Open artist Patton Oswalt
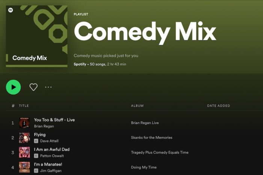This screenshot has height=175, width=263. click(52, 156)
